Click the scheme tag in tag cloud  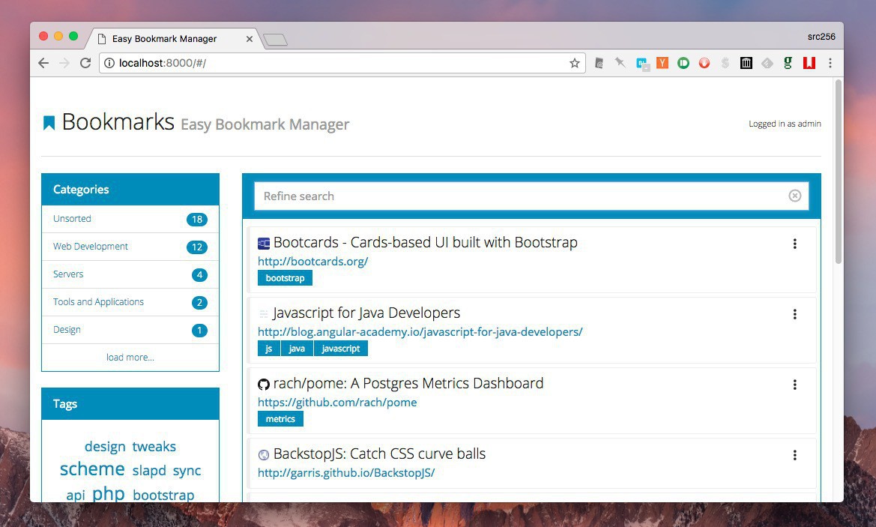92,469
